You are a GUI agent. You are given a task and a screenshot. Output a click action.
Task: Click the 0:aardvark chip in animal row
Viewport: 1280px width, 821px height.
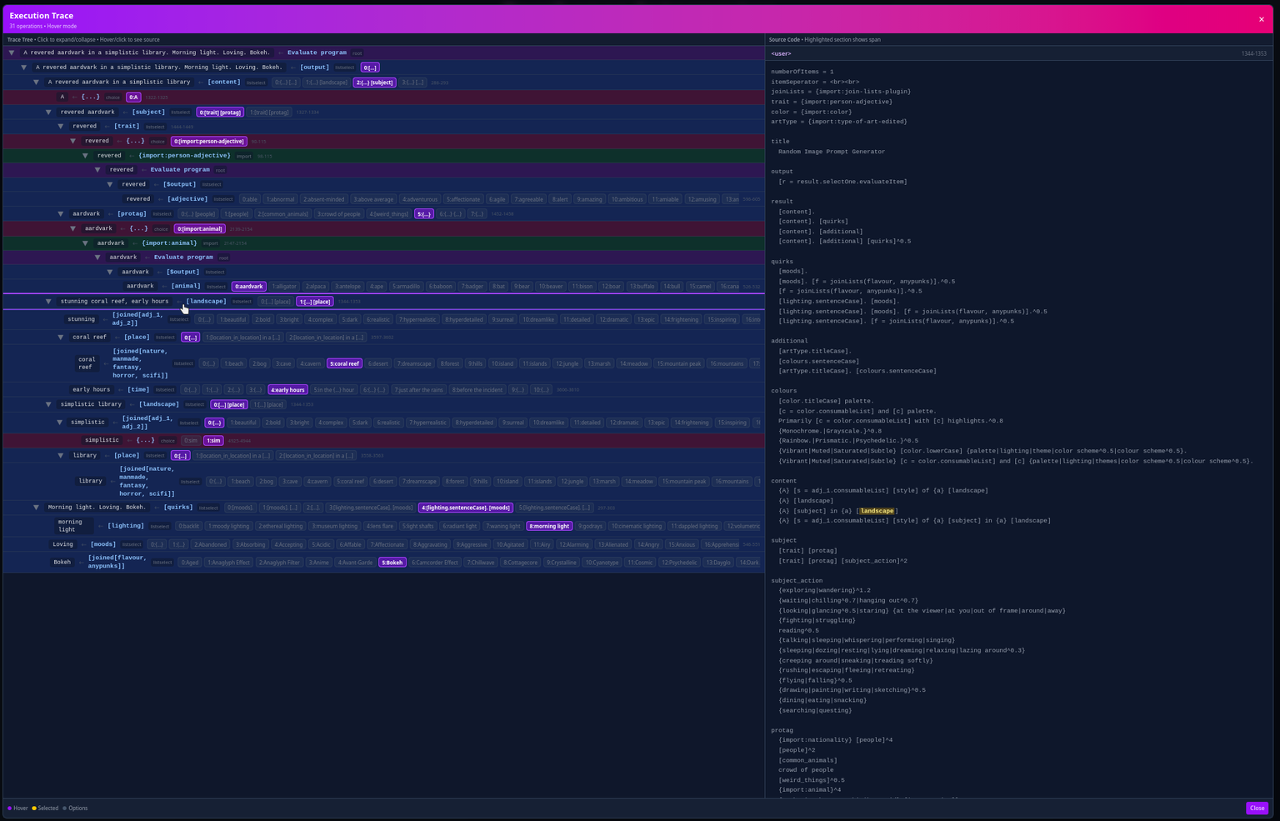pyautogui.click(x=249, y=287)
